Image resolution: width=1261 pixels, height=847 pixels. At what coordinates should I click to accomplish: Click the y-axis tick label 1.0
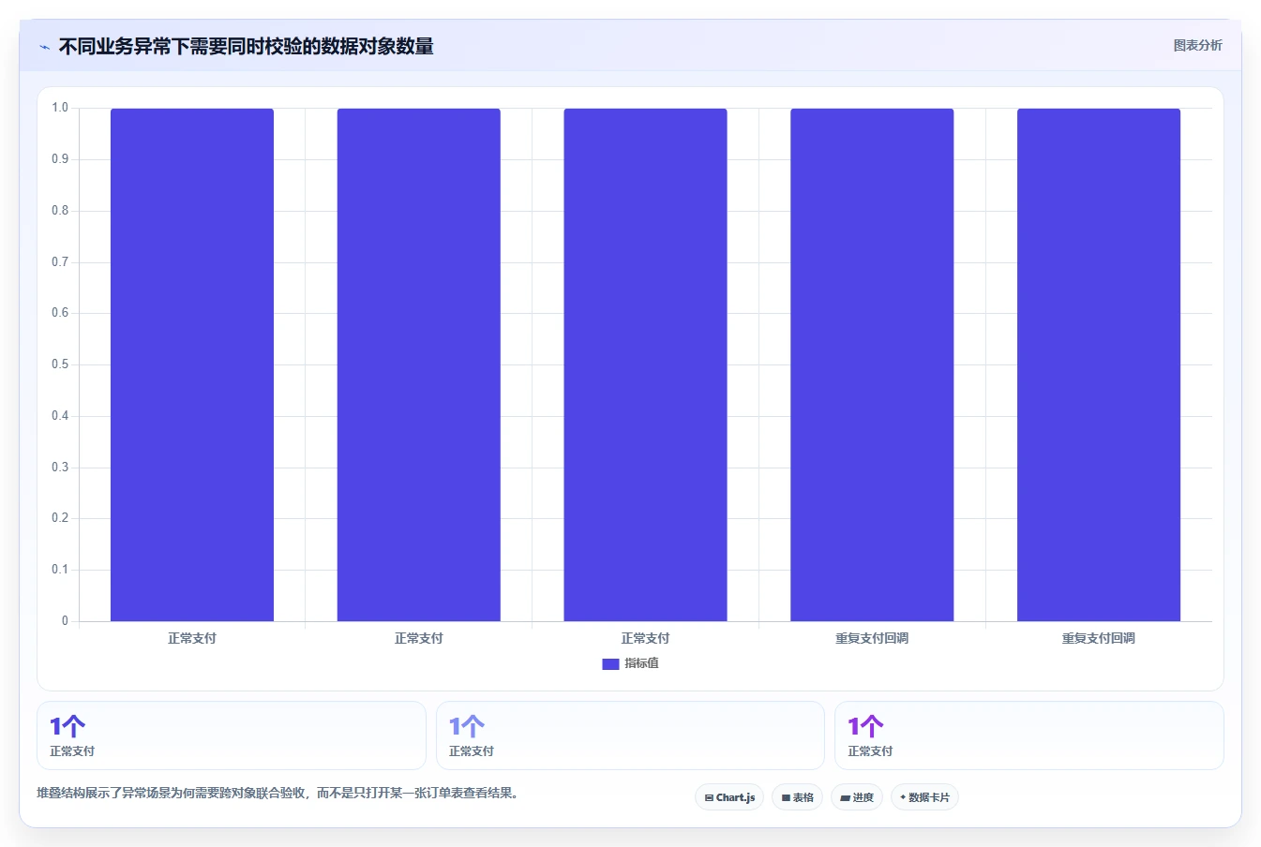click(60, 108)
